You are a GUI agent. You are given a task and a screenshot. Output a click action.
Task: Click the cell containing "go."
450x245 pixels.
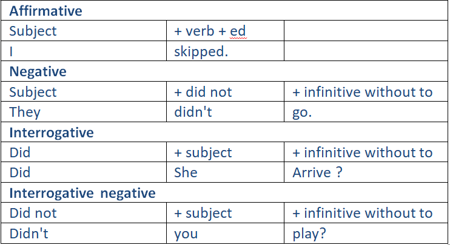302,112
